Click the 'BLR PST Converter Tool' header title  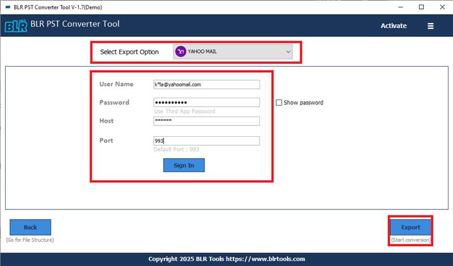coord(75,24)
